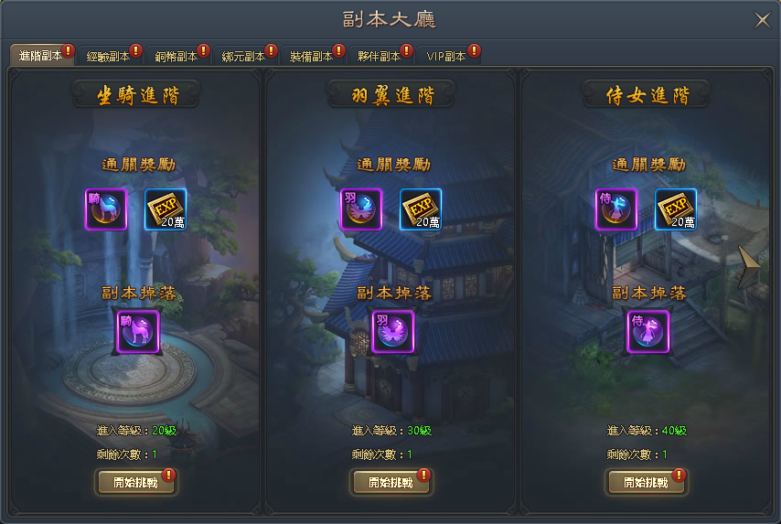Click the wing (羽) dungeon drop icon
Viewport: 781px width, 524px height.
[x=393, y=332]
